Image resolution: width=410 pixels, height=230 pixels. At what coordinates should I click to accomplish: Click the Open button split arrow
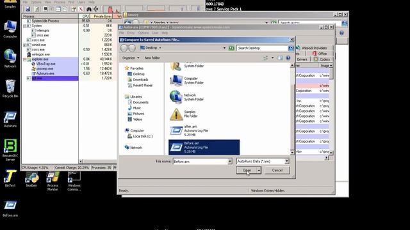coord(259,171)
